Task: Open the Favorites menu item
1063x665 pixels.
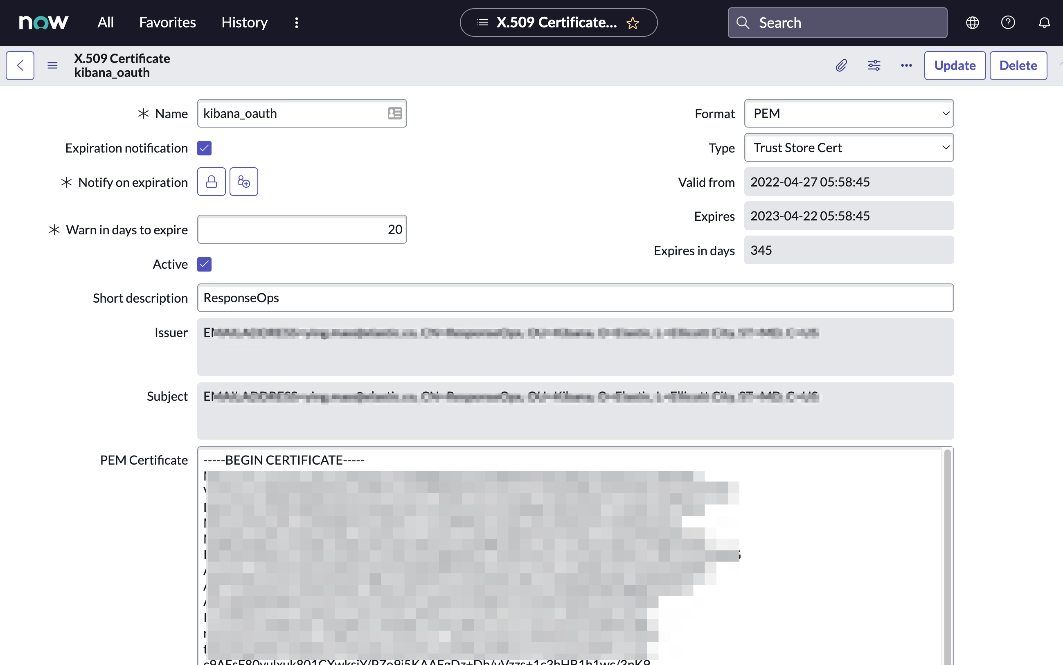Action: click(167, 22)
